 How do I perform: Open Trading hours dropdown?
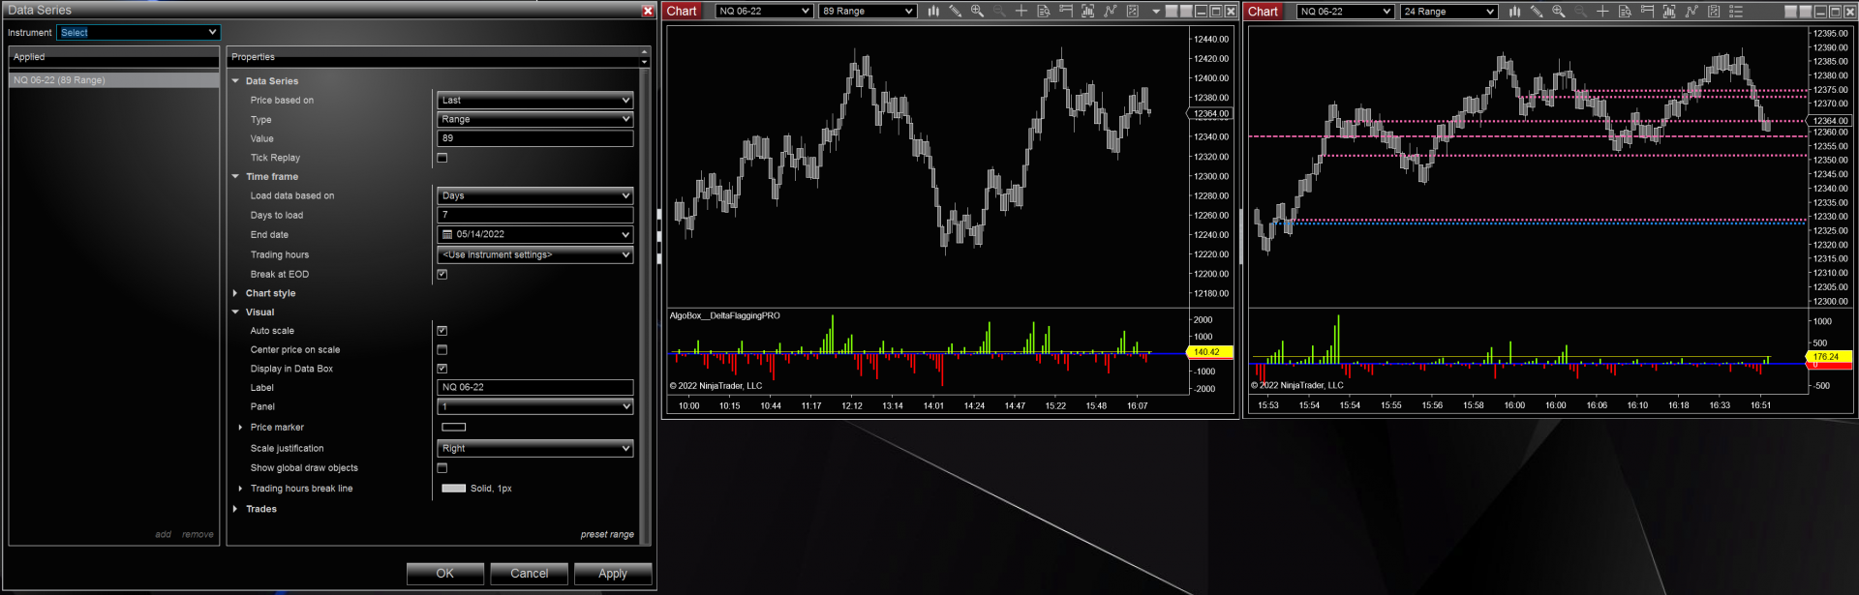pyautogui.click(x=535, y=254)
